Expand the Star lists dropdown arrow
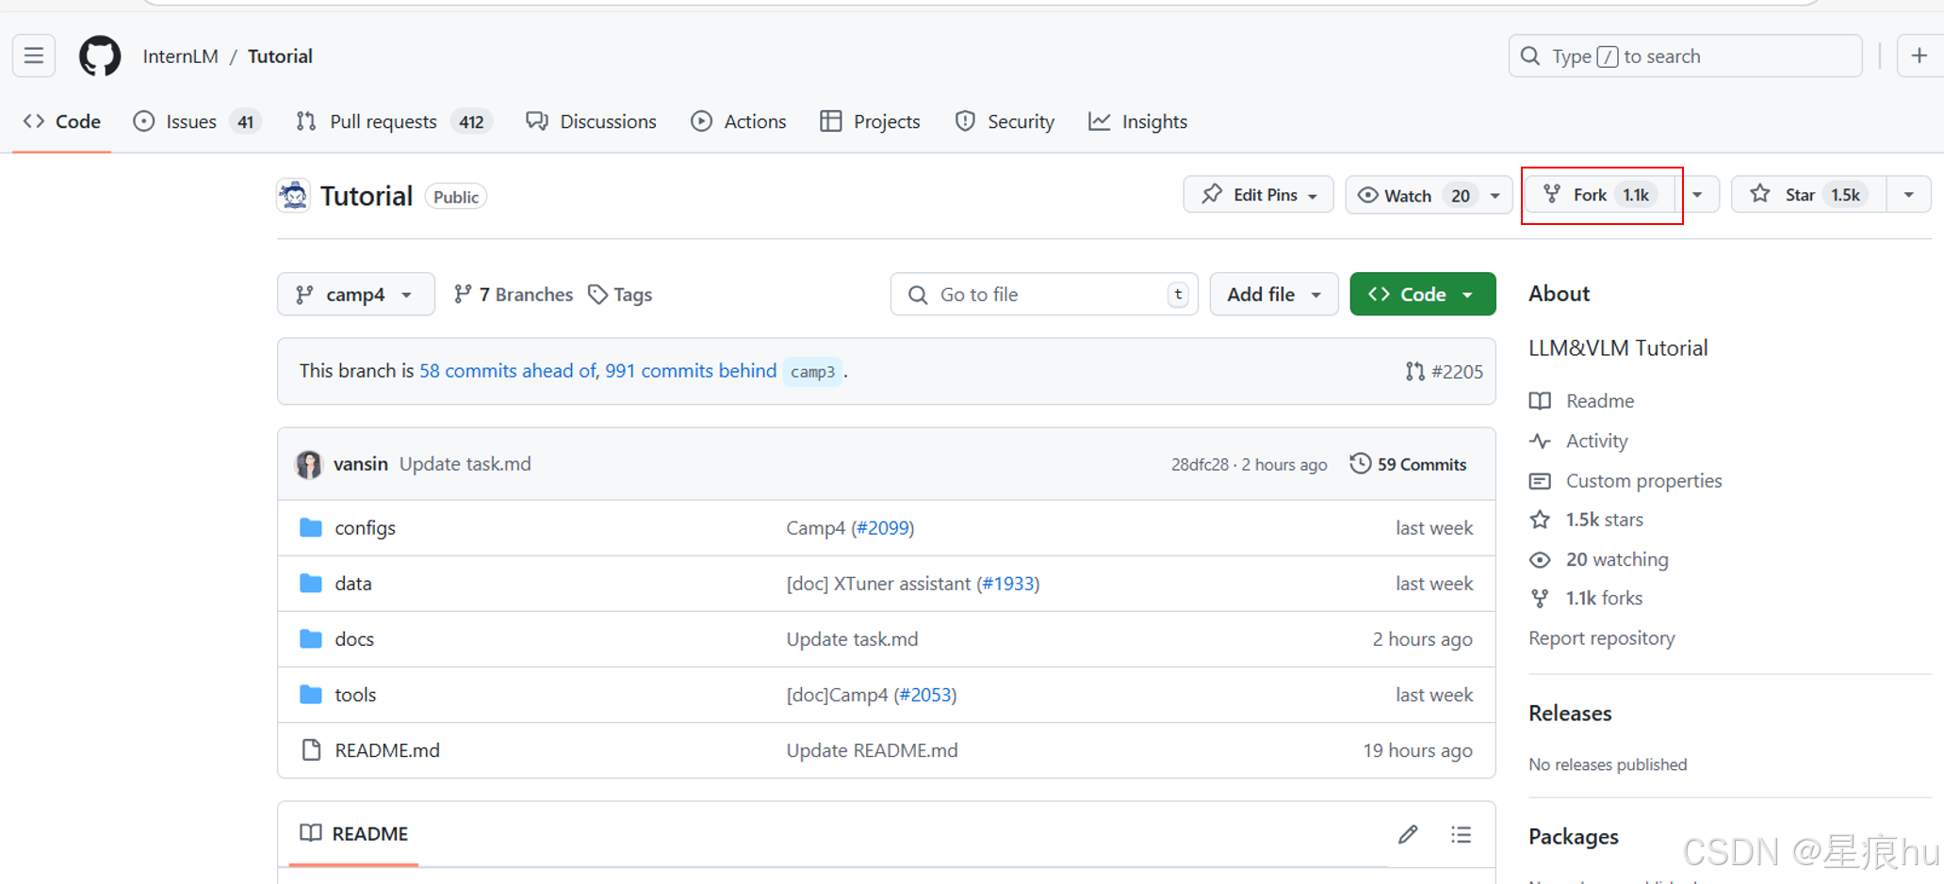1944x884 pixels. pyautogui.click(x=1908, y=195)
